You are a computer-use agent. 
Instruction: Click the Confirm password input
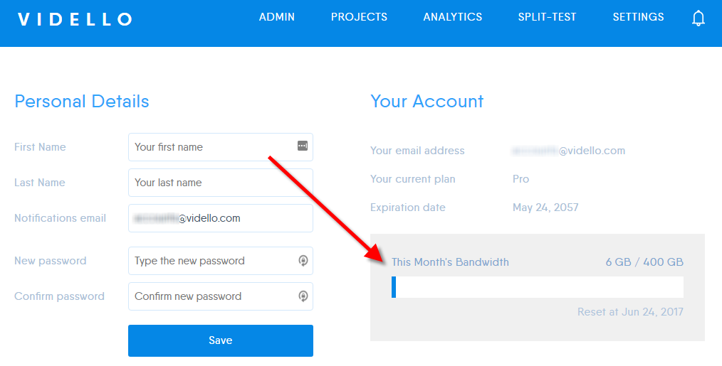pyautogui.click(x=221, y=296)
